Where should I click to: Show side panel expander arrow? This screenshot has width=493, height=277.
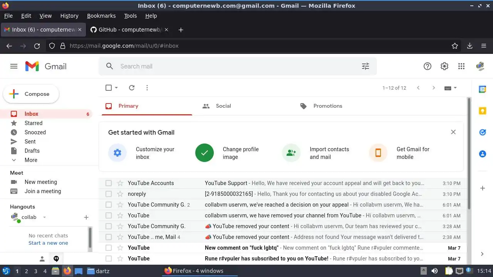[482, 254]
